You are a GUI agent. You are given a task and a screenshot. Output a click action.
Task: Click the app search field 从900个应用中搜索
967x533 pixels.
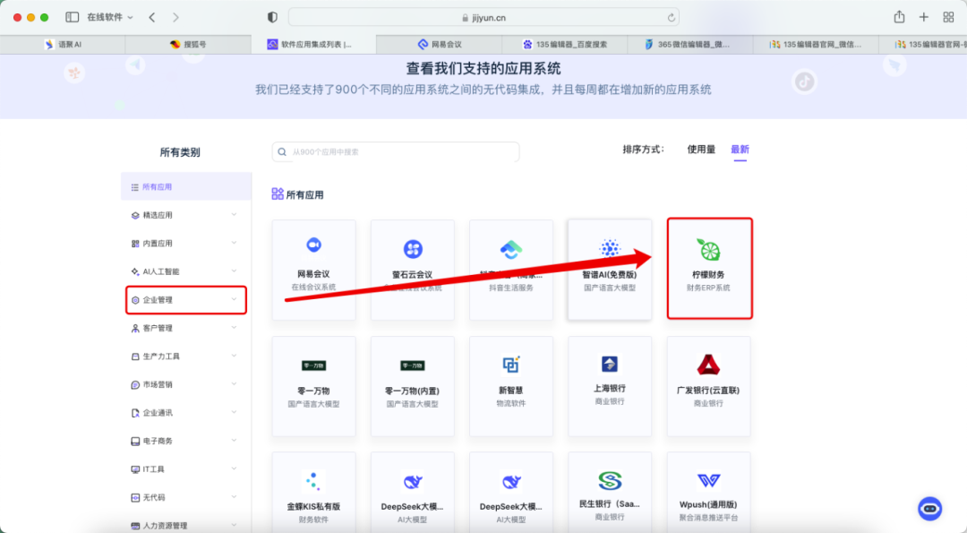click(x=396, y=151)
